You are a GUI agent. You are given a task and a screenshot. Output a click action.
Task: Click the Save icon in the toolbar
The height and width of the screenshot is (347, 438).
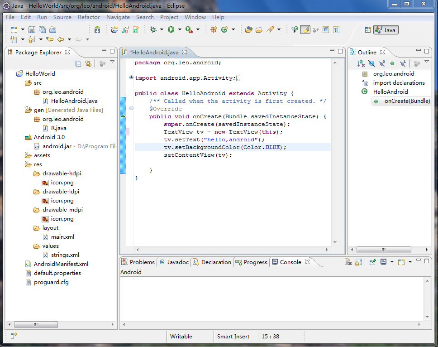[32, 30]
